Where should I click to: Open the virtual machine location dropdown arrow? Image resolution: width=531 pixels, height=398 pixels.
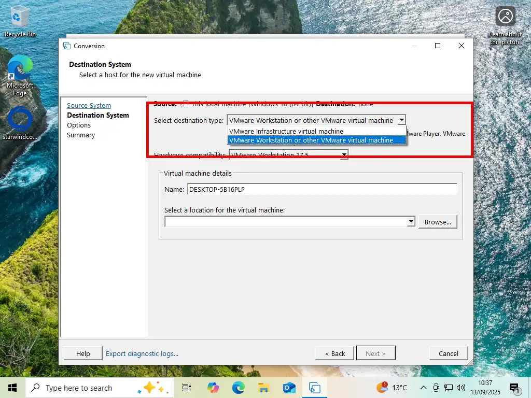point(411,222)
